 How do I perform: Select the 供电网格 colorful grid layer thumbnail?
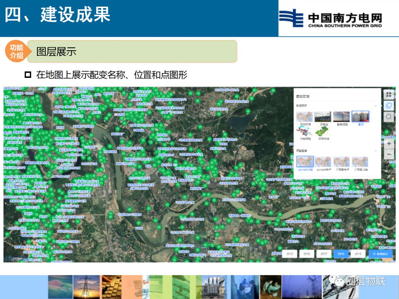point(304,131)
